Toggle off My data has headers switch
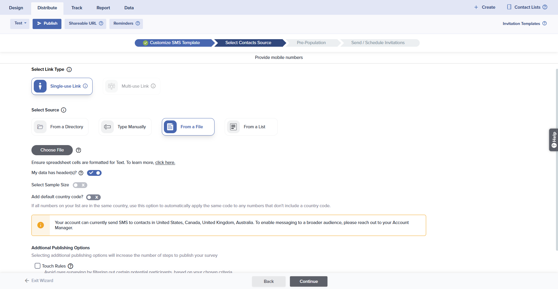Image resolution: width=558 pixels, height=289 pixels. coord(94,173)
